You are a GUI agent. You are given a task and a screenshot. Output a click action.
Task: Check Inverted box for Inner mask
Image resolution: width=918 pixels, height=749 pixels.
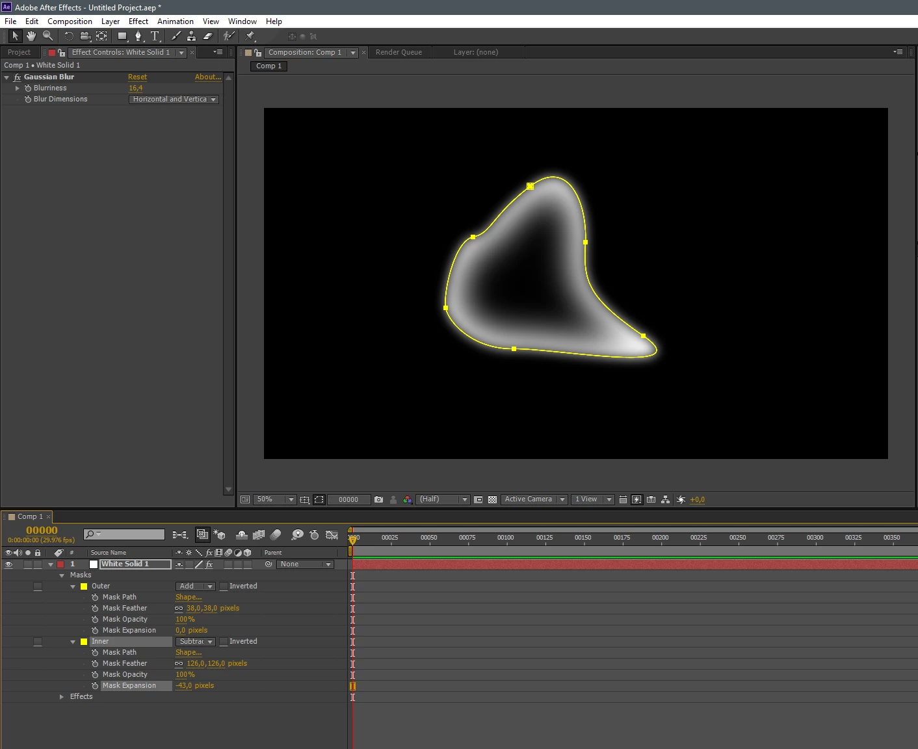point(224,642)
